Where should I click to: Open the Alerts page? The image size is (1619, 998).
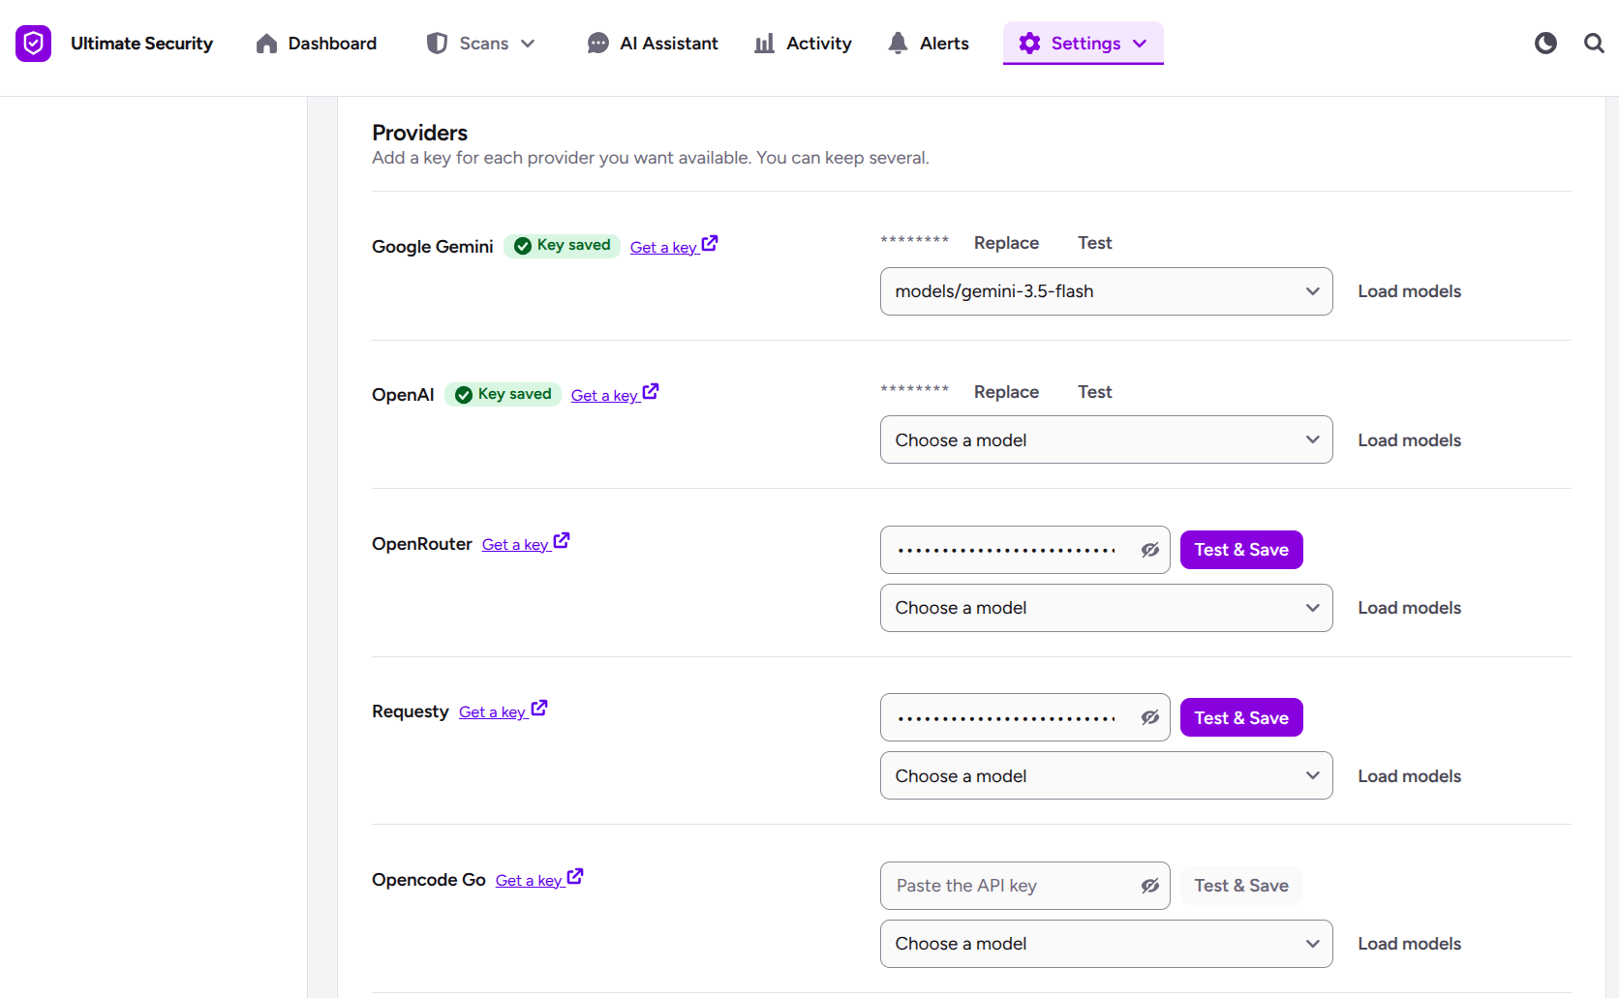tap(929, 44)
